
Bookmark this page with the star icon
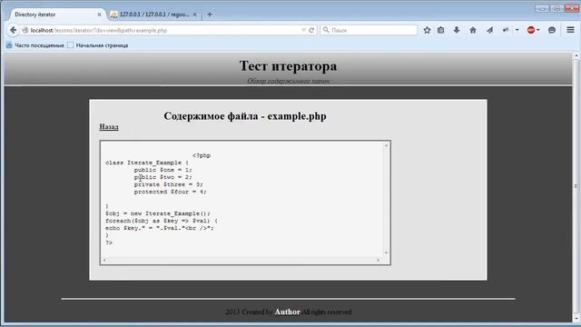pyautogui.click(x=427, y=30)
